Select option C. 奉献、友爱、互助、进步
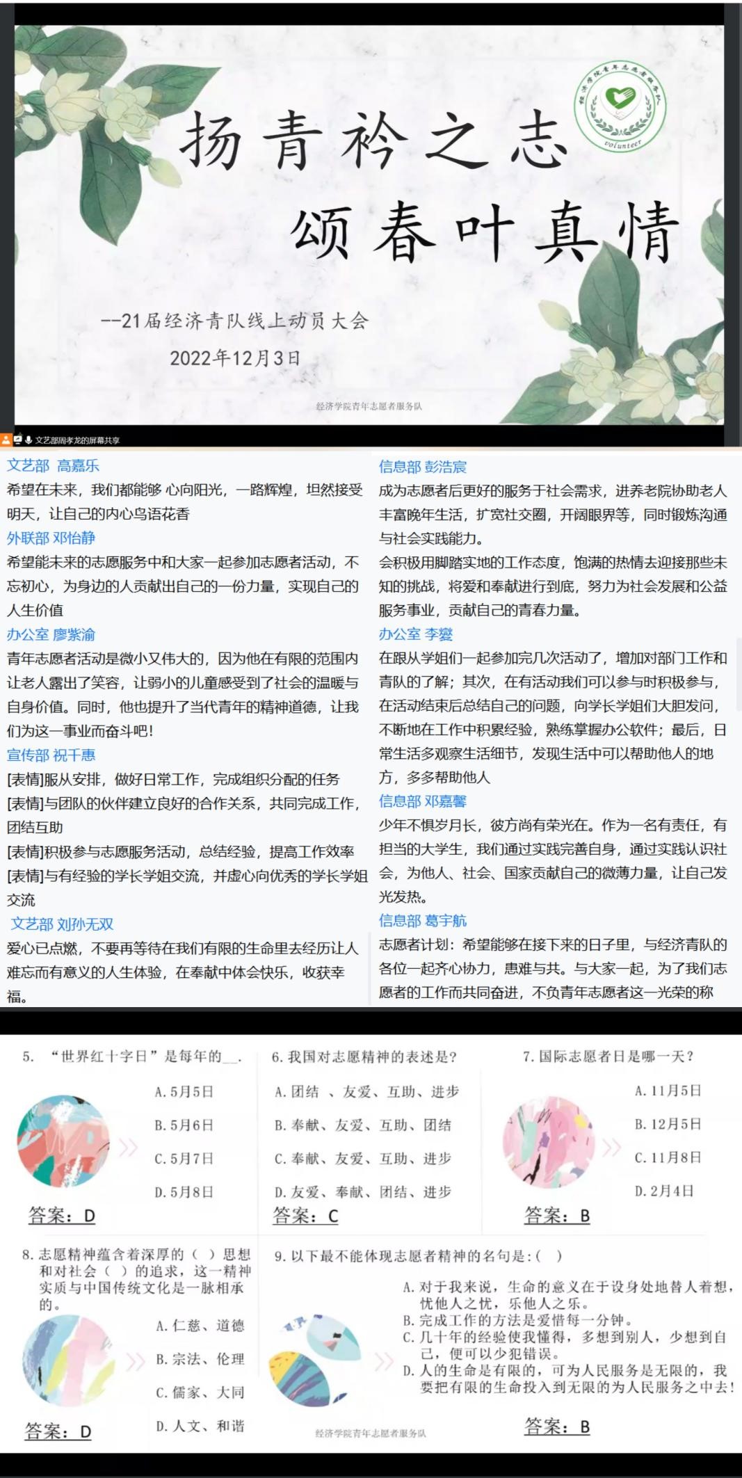 click(362, 1158)
